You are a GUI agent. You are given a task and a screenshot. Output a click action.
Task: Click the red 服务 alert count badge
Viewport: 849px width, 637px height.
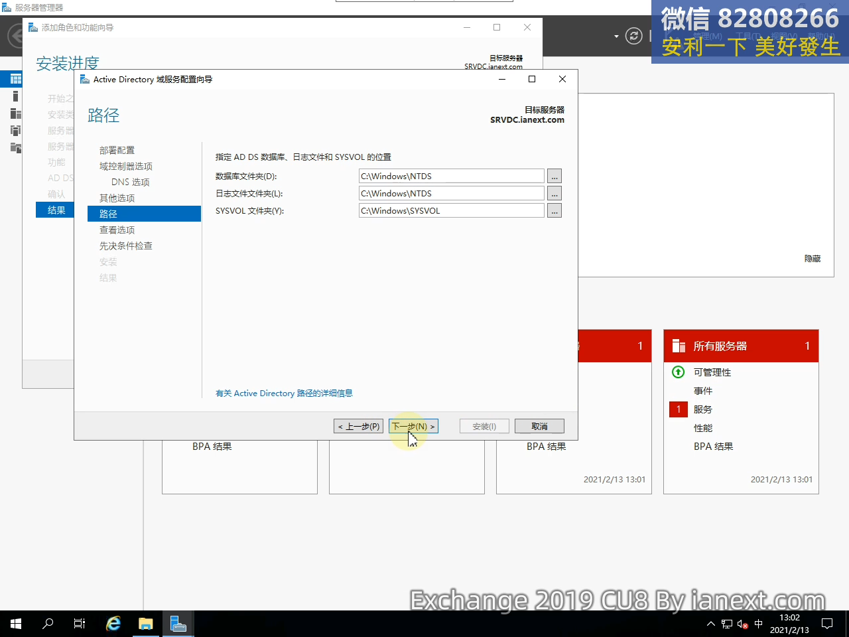[679, 409]
